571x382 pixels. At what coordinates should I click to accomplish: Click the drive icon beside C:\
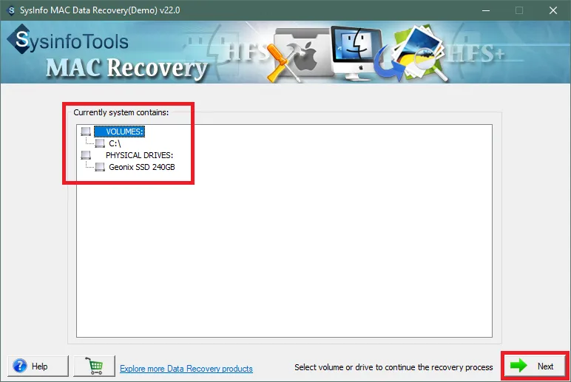click(100, 143)
